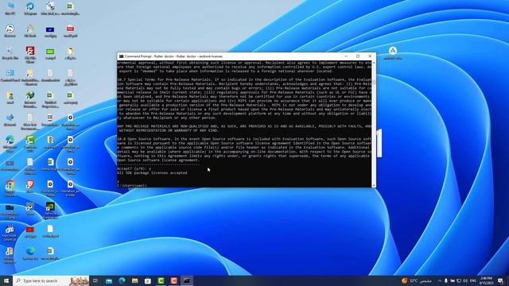
Task: Open the Camtasia desktop shortcut
Action: tap(30, 143)
